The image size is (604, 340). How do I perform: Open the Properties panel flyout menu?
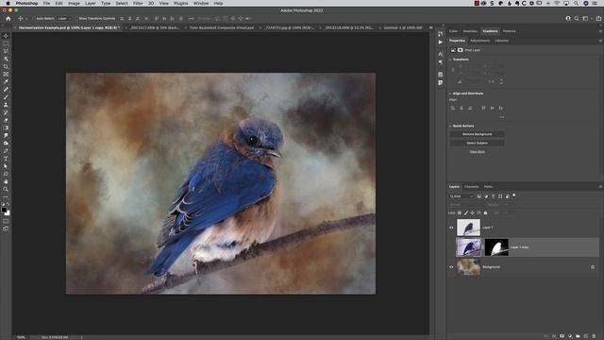tap(600, 41)
